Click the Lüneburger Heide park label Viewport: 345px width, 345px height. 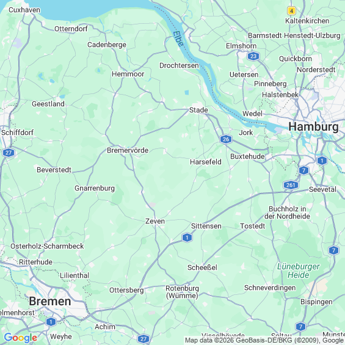click(299, 271)
